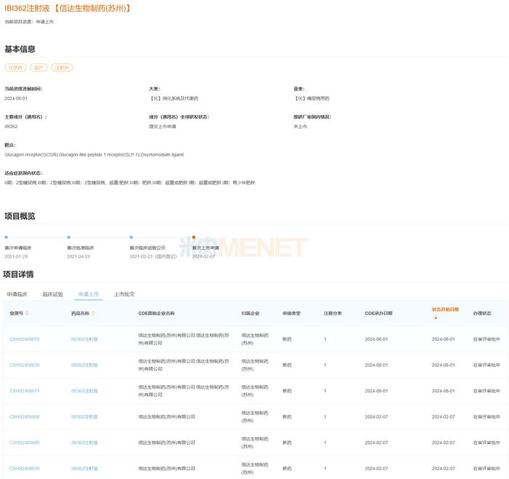Click 在审评审批中 status in CXHS2400008 row

486,416
